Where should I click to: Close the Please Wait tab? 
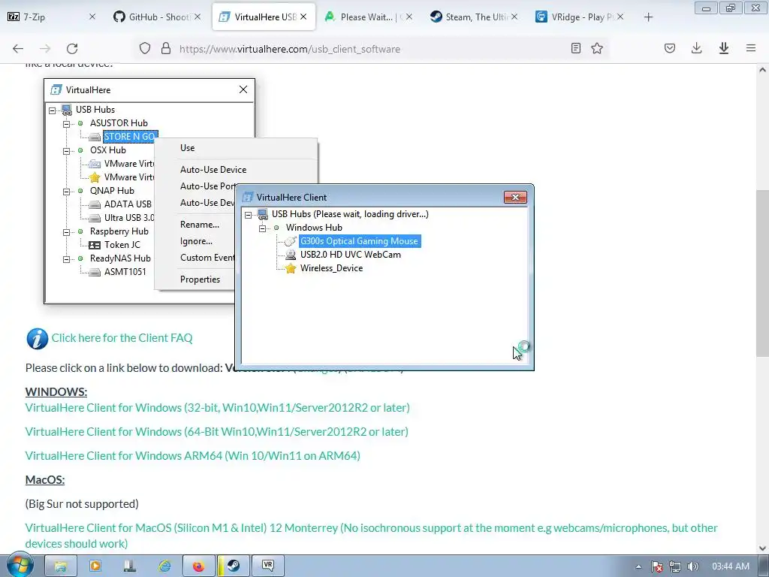coord(409,17)
